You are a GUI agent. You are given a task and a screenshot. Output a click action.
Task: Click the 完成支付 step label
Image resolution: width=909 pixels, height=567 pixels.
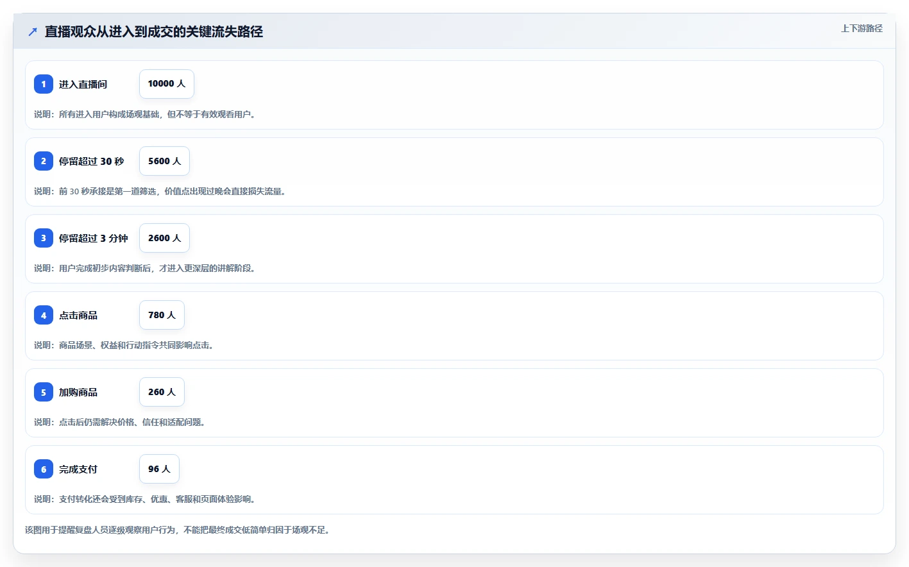(78, 469)
